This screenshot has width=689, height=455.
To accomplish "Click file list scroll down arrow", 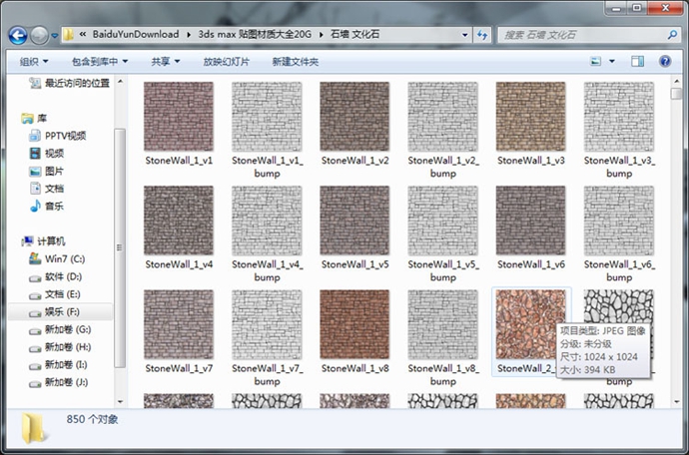I will pos(677,401).
